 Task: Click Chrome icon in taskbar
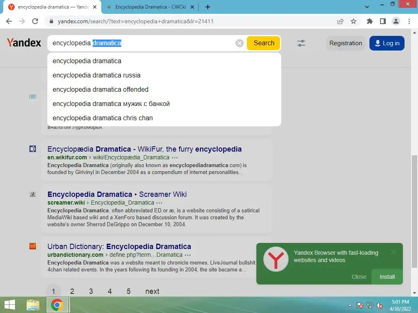(x=57, y=305)
